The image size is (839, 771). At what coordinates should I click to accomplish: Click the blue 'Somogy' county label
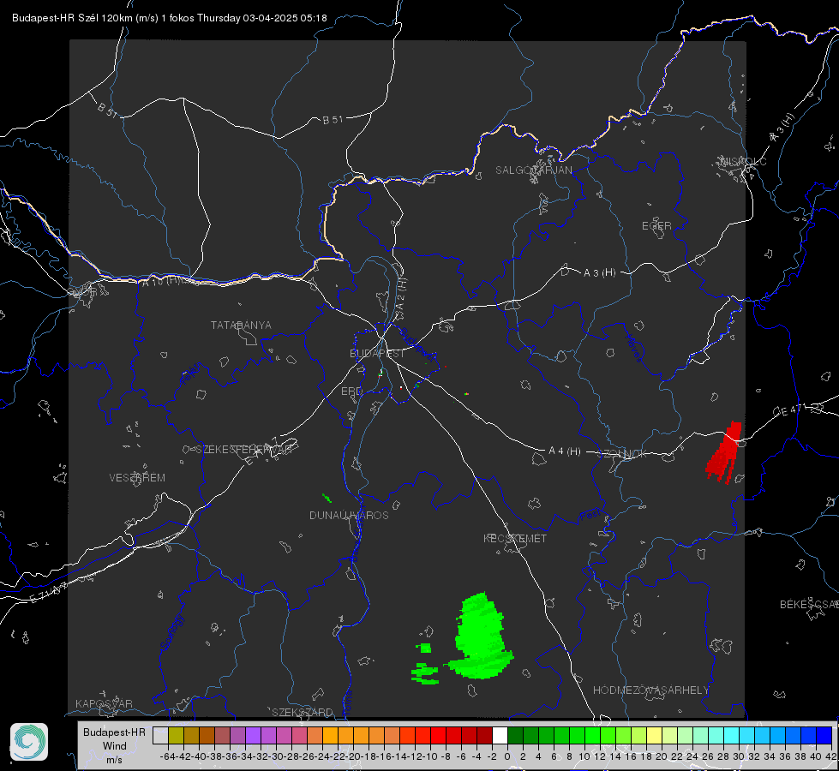[x=171, y=632]
